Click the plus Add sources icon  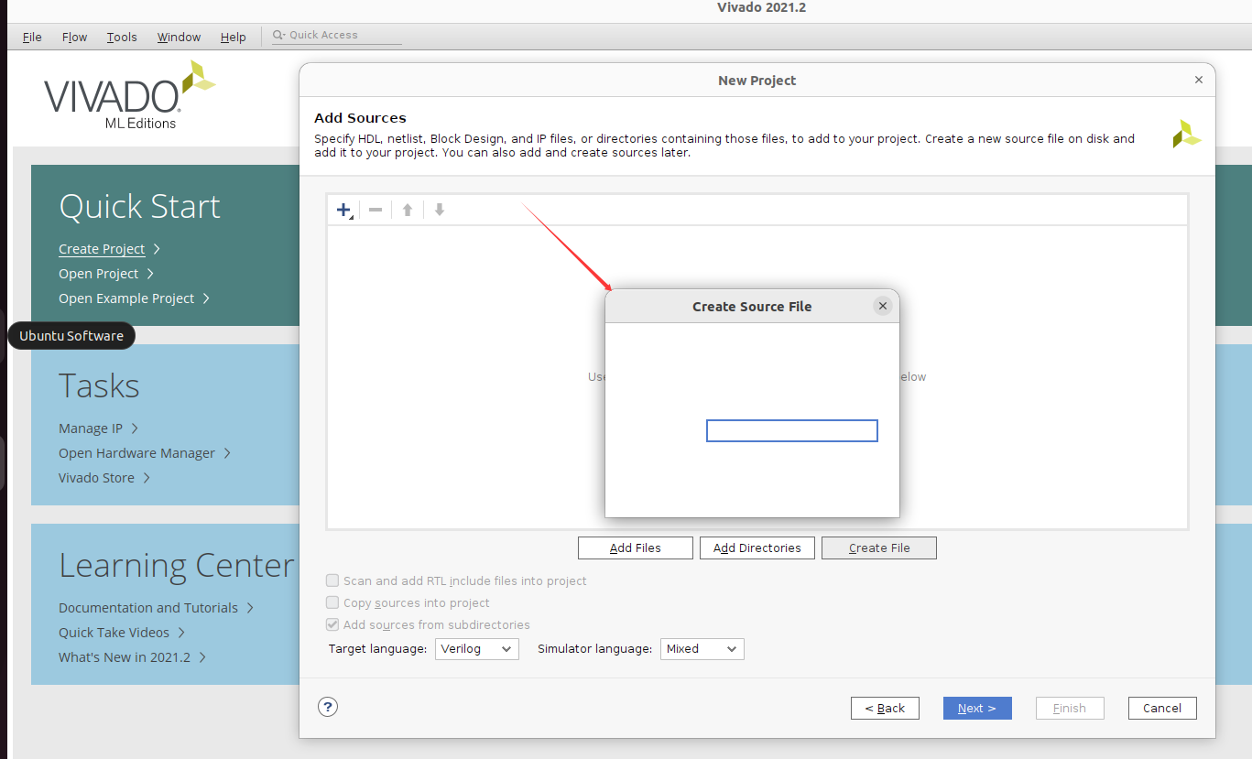(x=344, y=210)
